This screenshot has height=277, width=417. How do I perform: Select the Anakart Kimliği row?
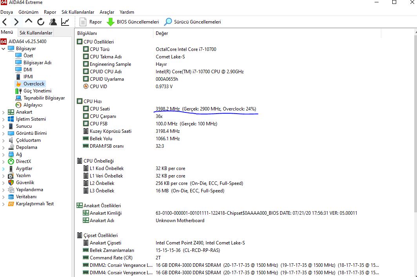pos(106,213)
